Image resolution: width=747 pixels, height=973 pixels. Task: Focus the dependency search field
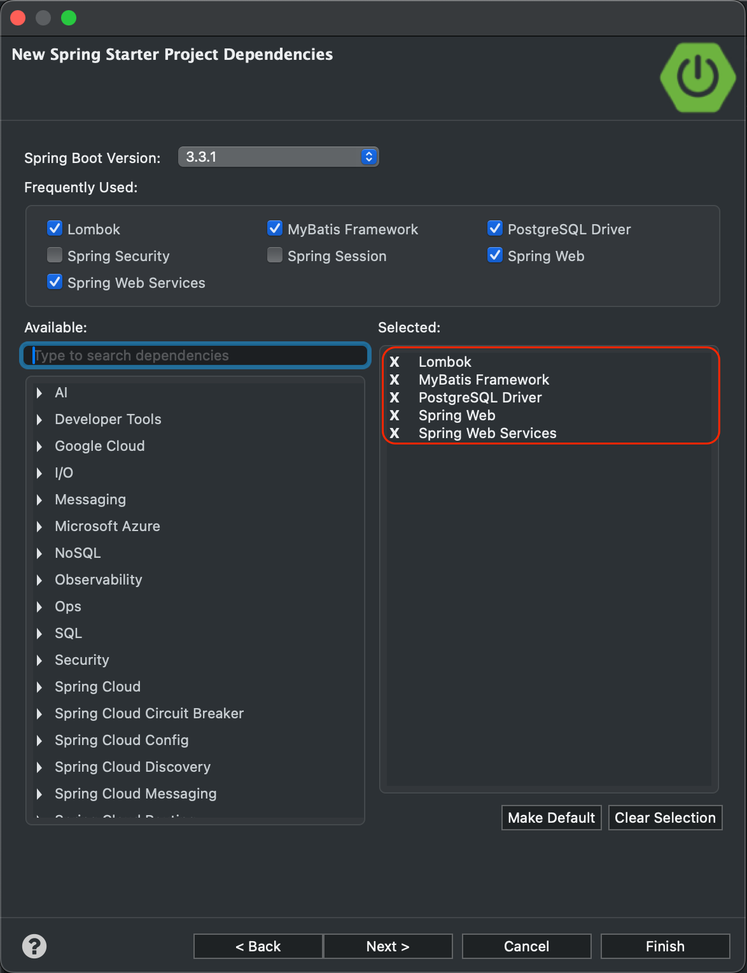pyautogui.click(x=195, y=355)
